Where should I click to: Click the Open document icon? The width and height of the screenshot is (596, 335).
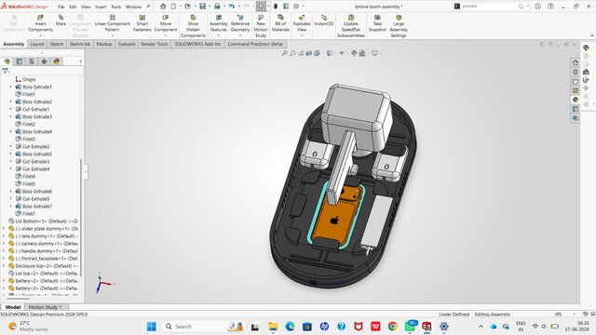pos(187,7)
